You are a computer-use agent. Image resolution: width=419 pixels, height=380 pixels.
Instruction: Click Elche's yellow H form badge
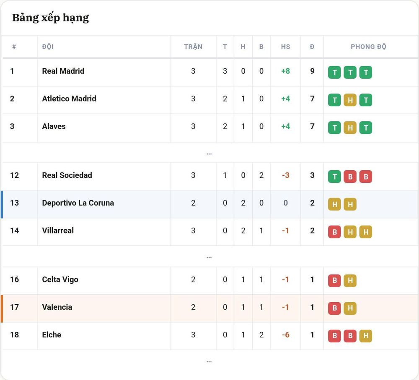click(x=366, y=336)
